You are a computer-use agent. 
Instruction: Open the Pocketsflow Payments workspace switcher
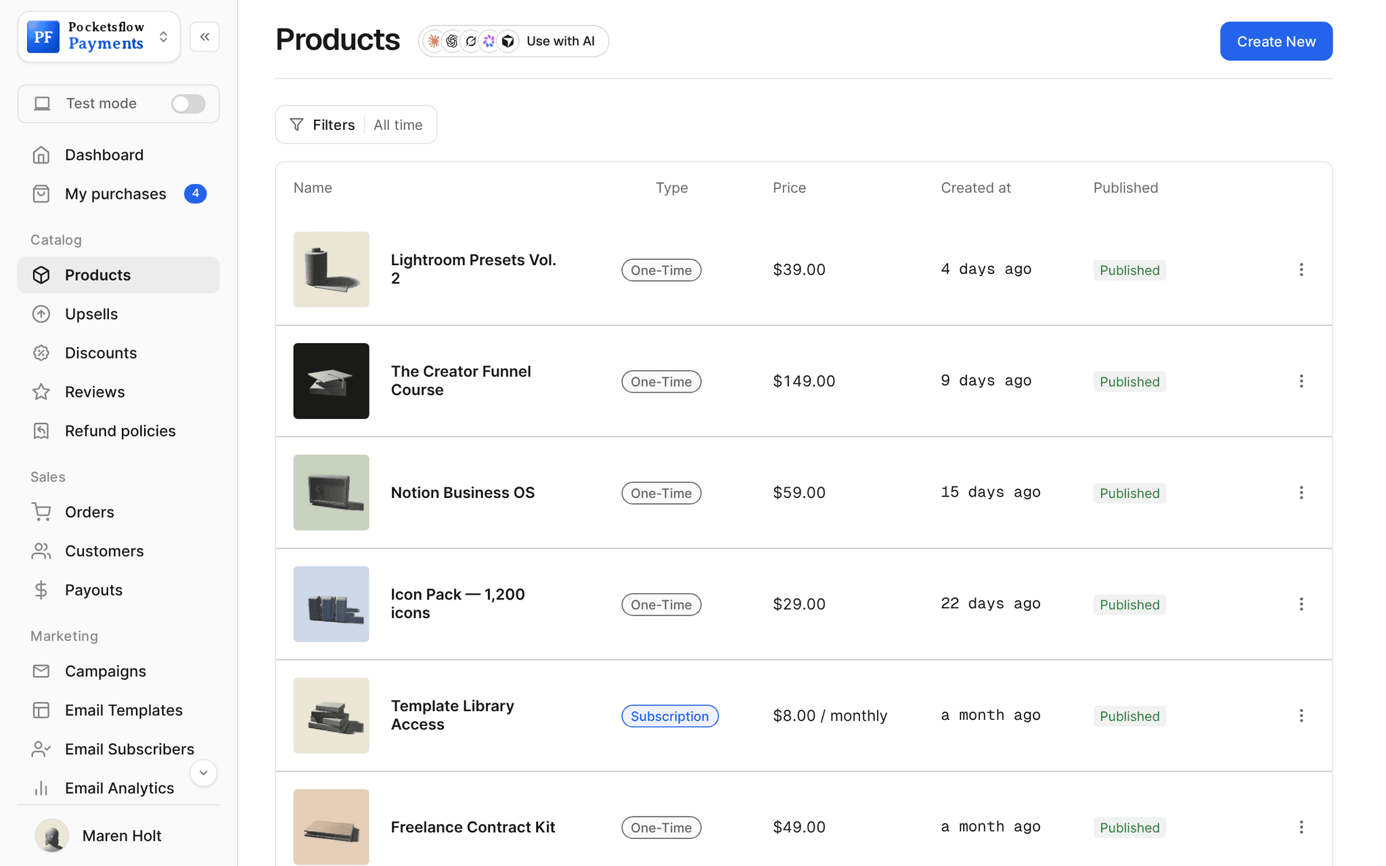coord(99,37)
